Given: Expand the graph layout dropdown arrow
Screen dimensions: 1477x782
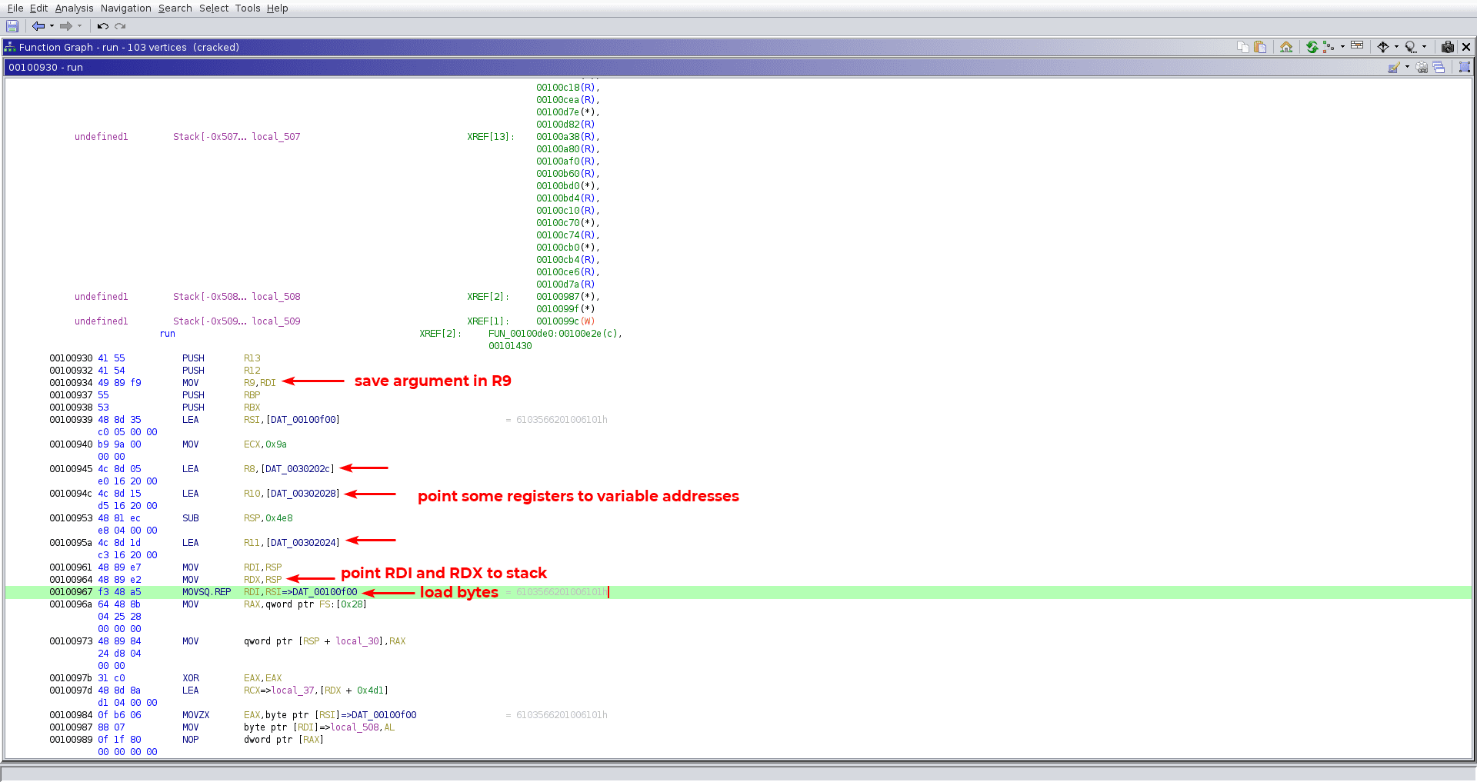Looking at the screenshot, I should click(1342, 47).
